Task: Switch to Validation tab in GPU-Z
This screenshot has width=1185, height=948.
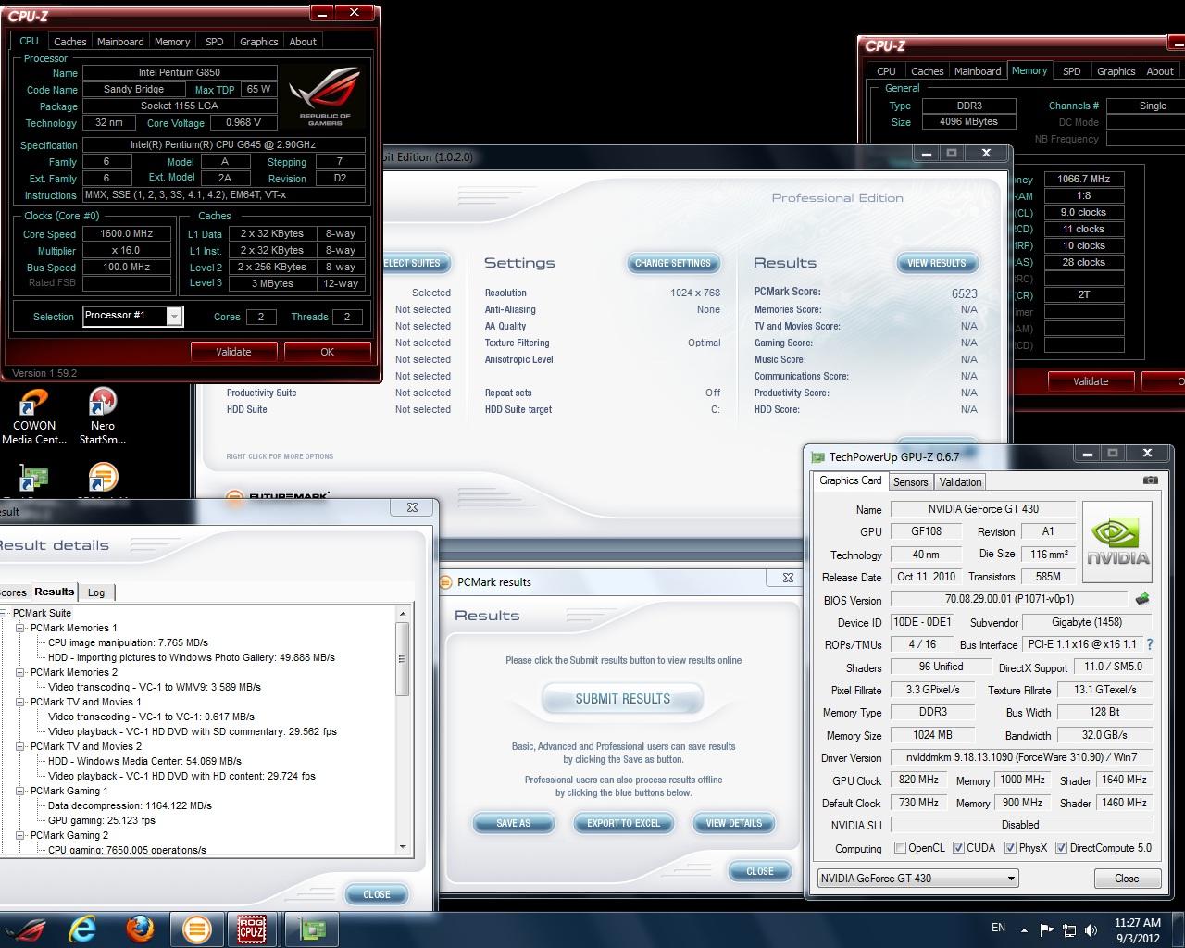Action: click(x=960, y=482)
